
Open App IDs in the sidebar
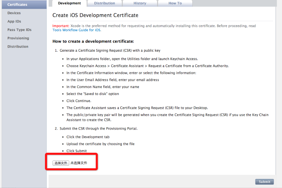[x=14, y=21]
